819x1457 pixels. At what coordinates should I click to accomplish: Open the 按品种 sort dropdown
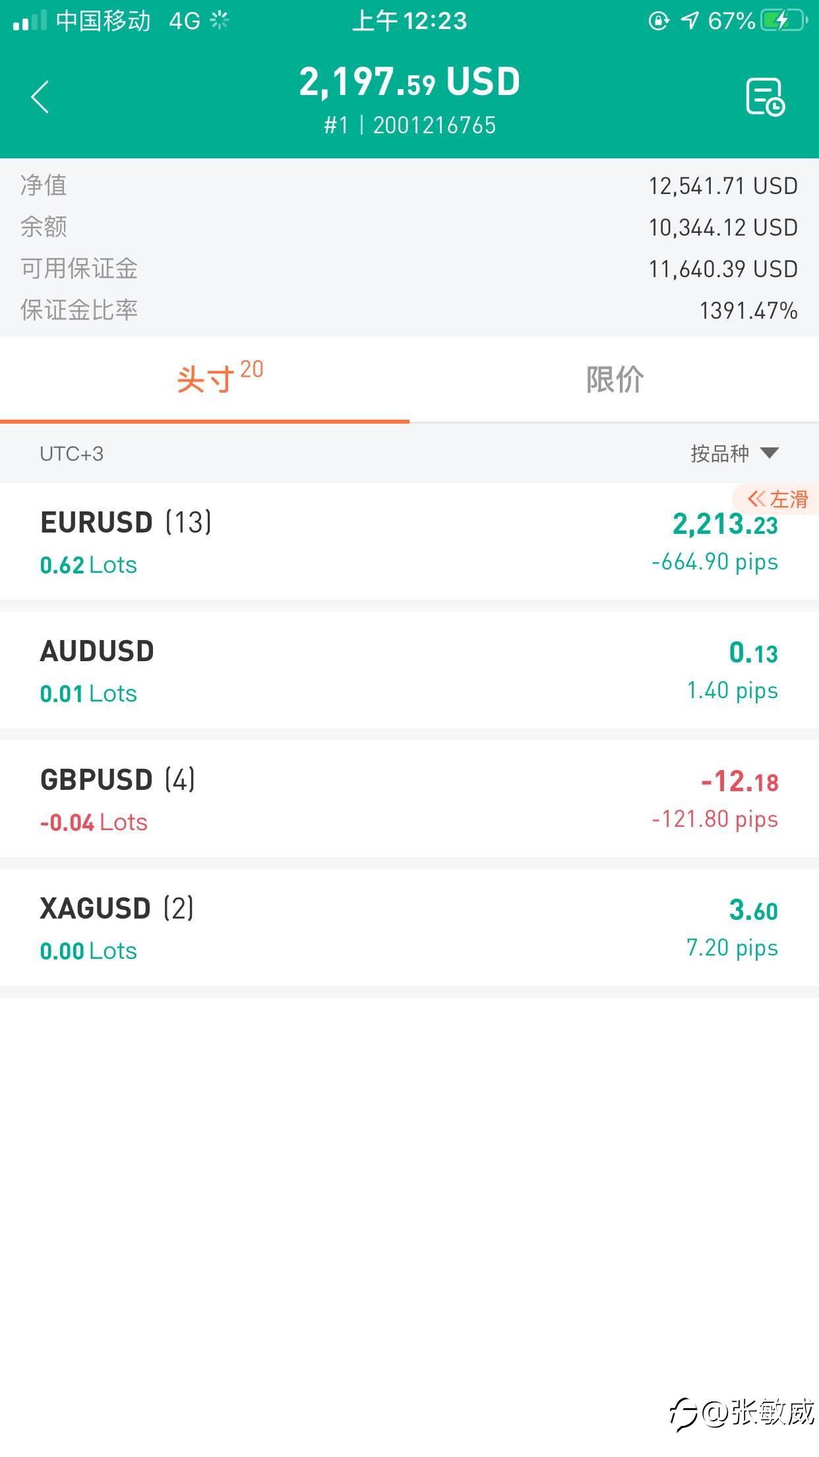(734, 453)
